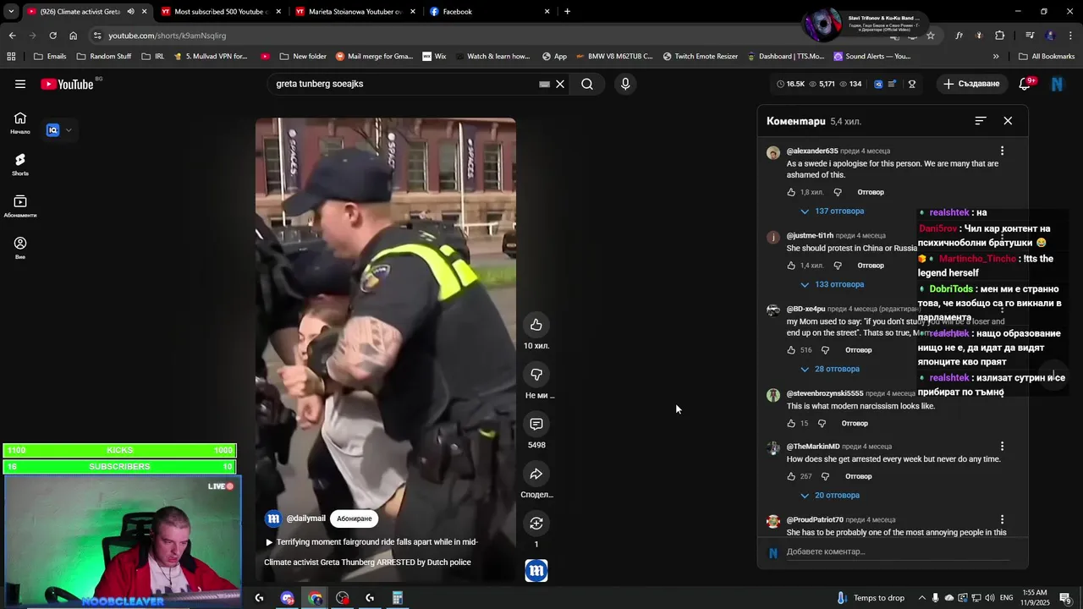This screenshot has width=1083, height=609.
Task: Clear the search query with X
Action: coord(560,84)
